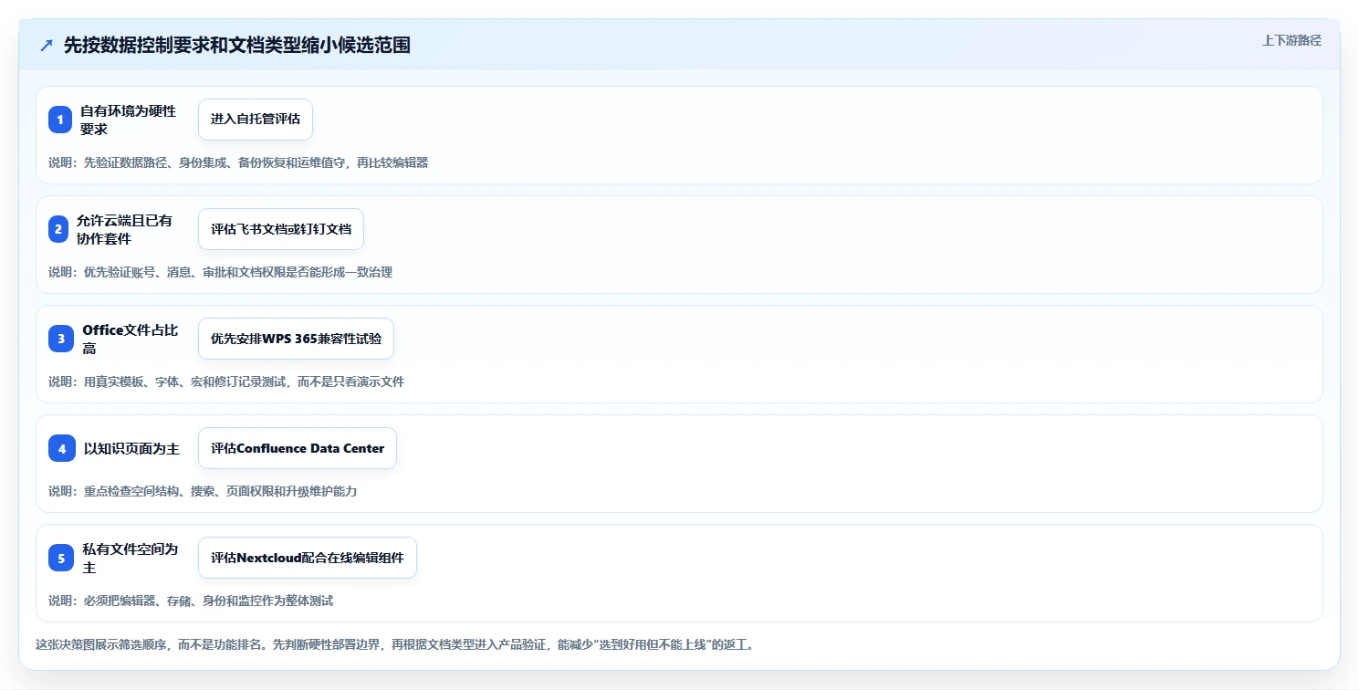This screenshot has height=690, width=1359.
Task: Click the step 2 number badge
Action: click(58, 229)
